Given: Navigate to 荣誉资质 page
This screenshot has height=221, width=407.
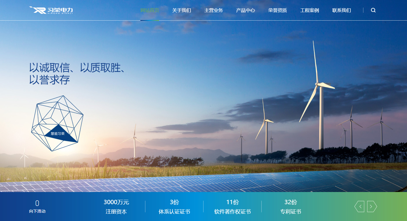Looking at the screenshot, I should [x=278, y=10].
